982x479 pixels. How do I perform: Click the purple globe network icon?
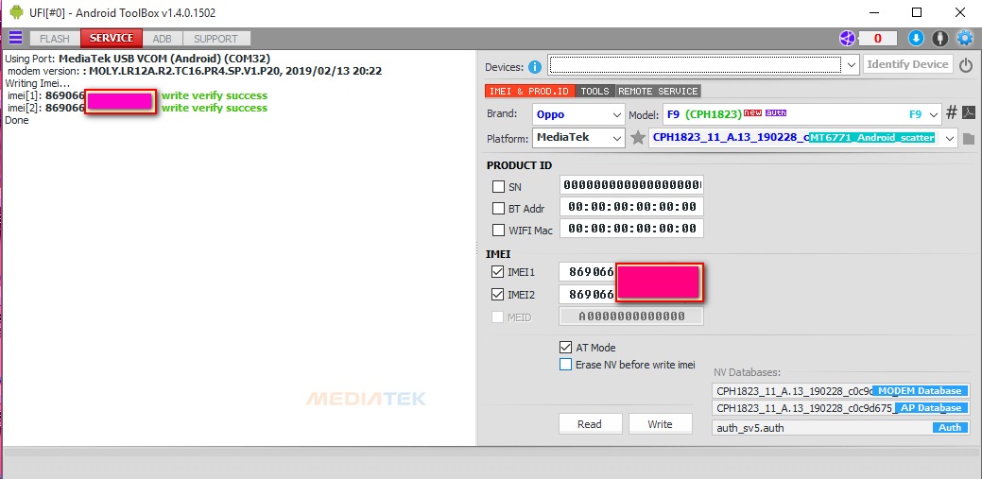pos(847,39)
